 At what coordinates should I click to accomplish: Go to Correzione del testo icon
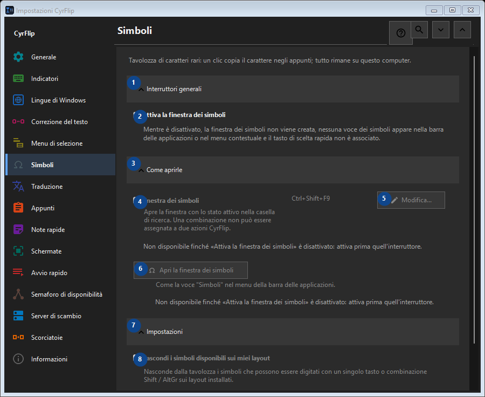tap(18, 122)
